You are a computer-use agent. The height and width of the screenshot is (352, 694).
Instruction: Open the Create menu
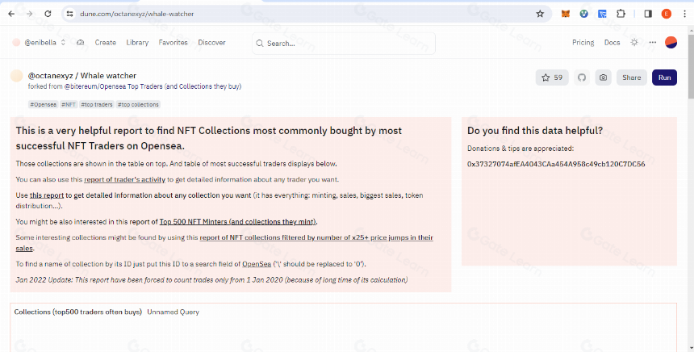(106, 43)
